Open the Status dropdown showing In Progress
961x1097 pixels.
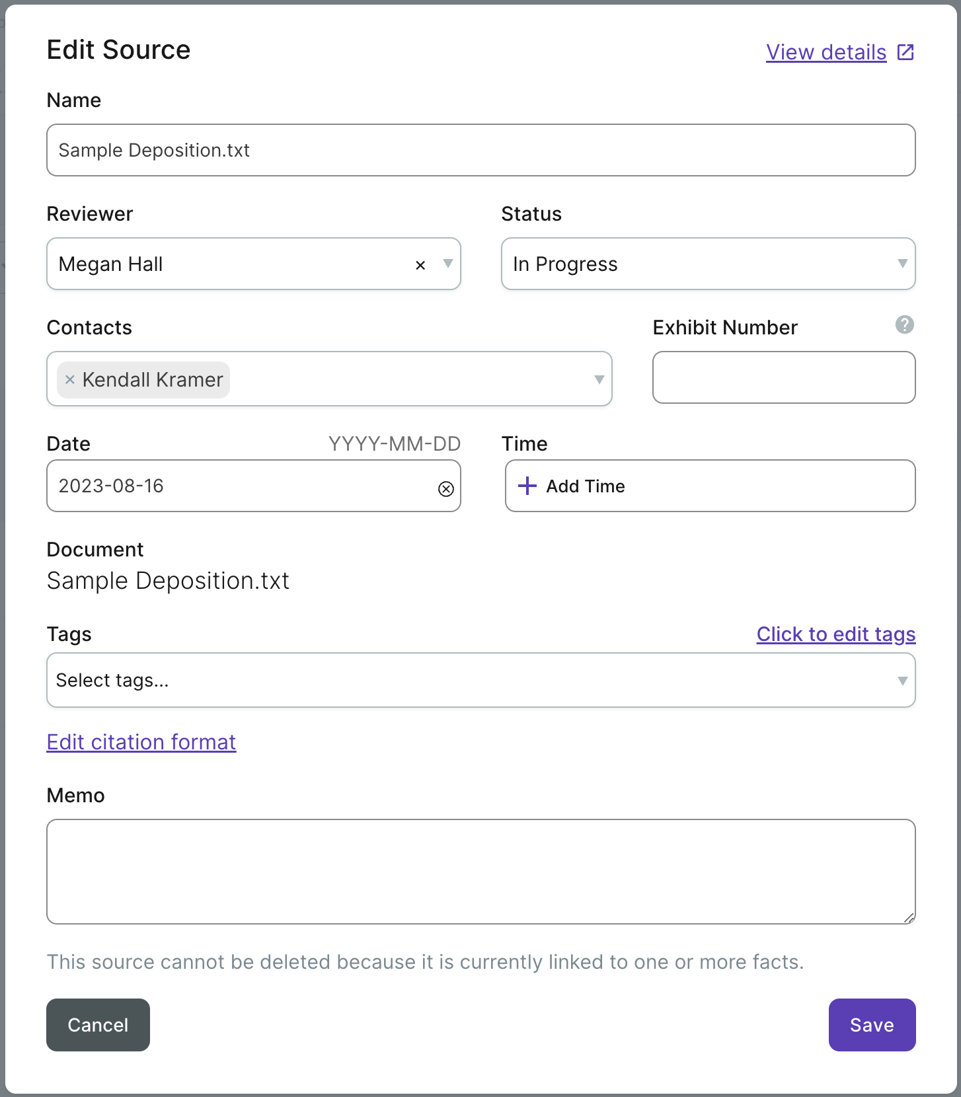[x=707, y=264]
